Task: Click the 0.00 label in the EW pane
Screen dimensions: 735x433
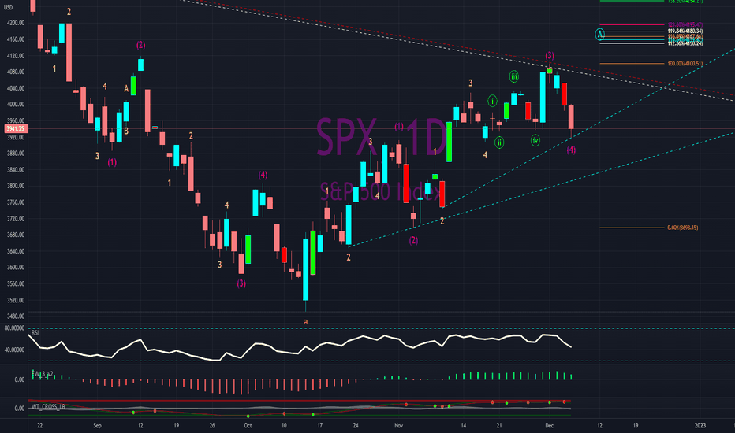Action: [x=19, y=379]
